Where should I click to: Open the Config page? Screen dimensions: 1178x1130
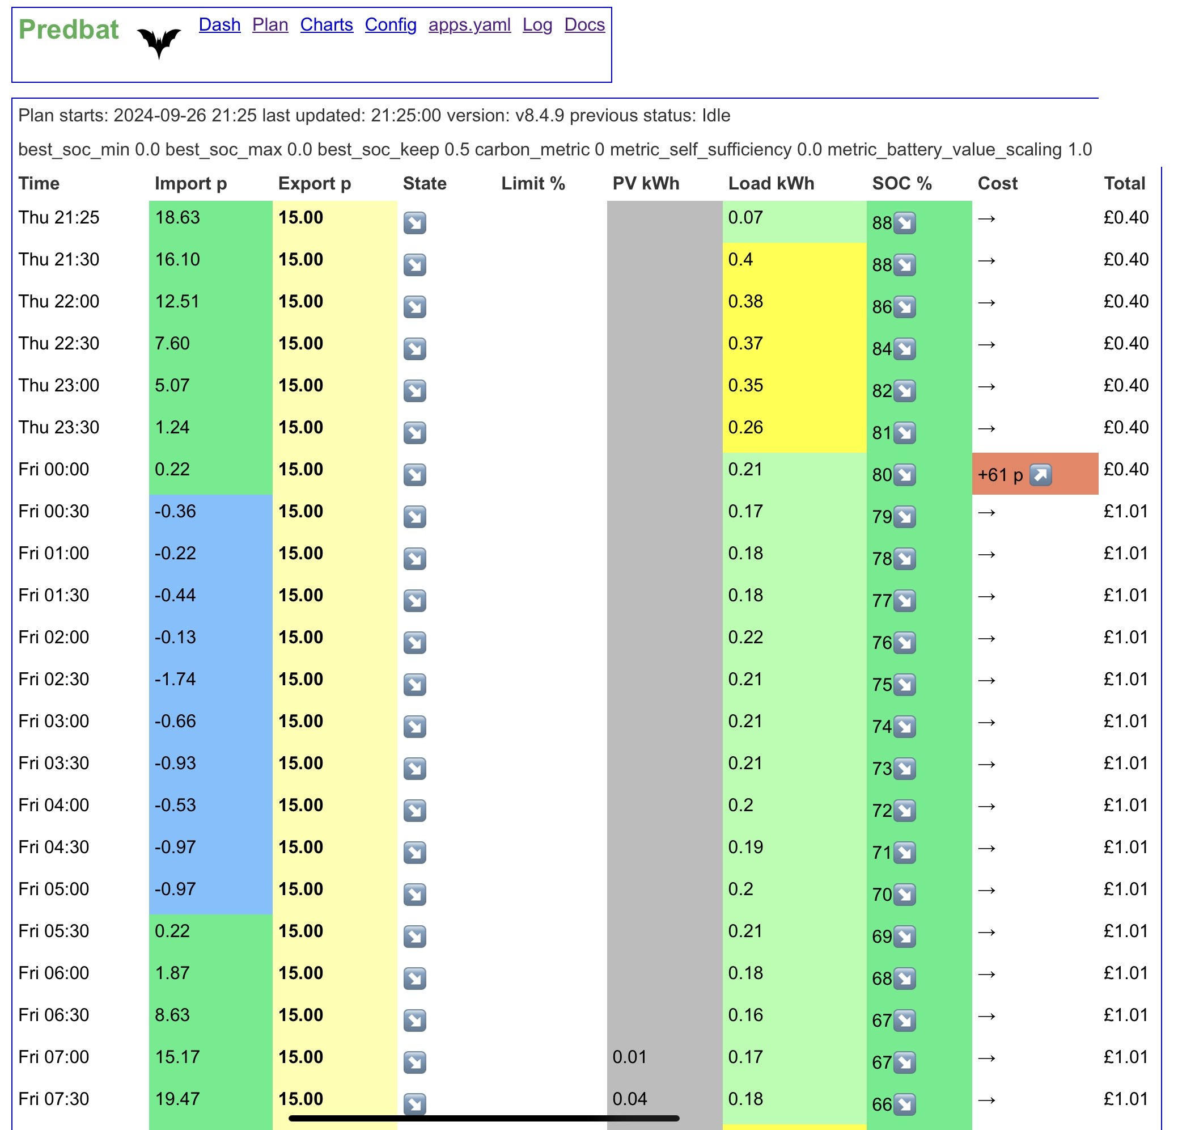pyautogui.click(x=391, y=24)
